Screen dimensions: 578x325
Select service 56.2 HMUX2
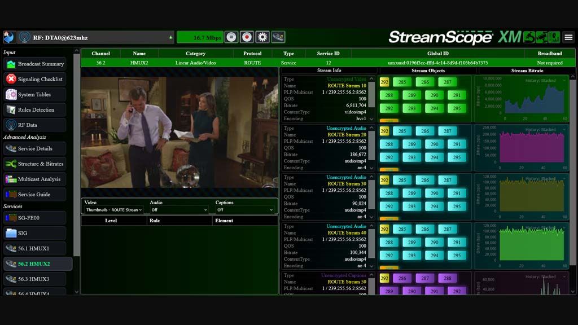click(x=38, y=264)
